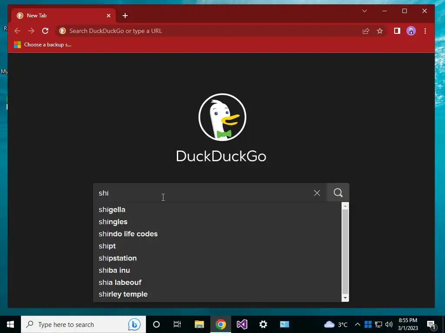Open the pinned card-icon app next to Settings
This screenshot has width=445, height=333.
click(284, 324)
